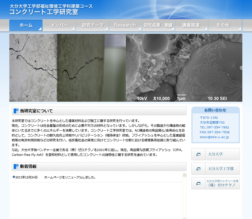Click external-window icon beside 大分大学工学部
Screen dimensions: 252x219
point(198,169)
